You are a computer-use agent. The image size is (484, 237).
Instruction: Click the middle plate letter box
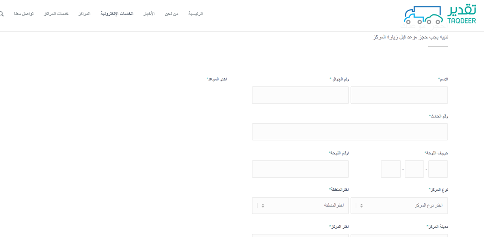point(414,169)
